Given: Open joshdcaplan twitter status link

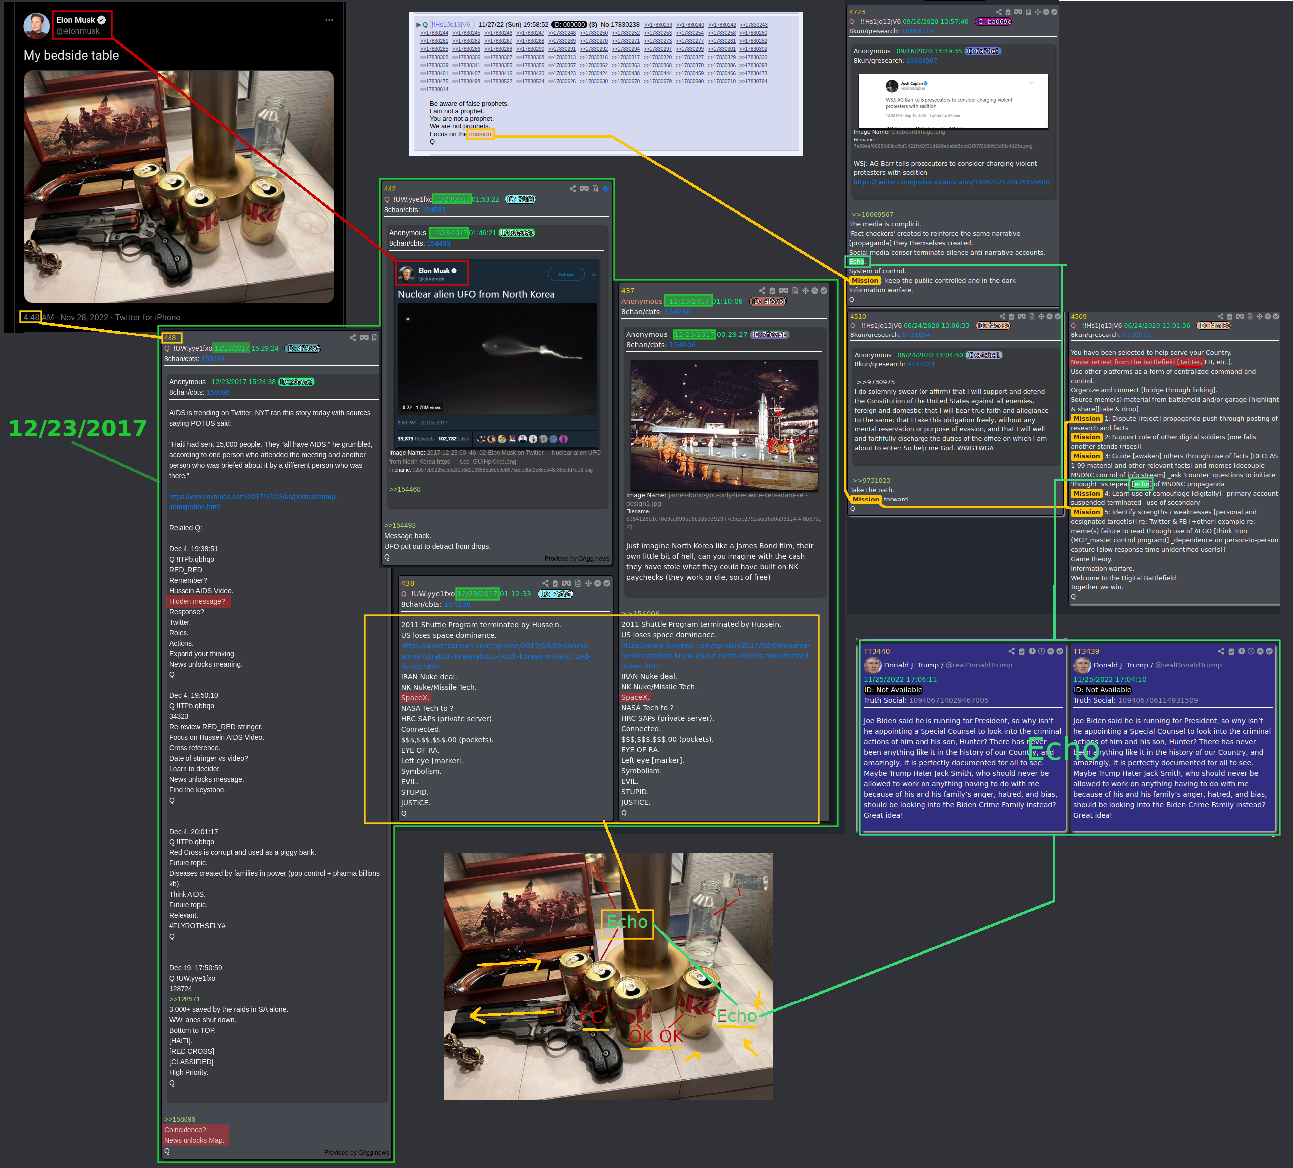Looking at the screenshot, I should pos(951,182).
